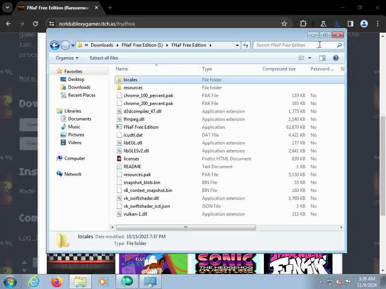Select Computer in the navigation pane

74,158
